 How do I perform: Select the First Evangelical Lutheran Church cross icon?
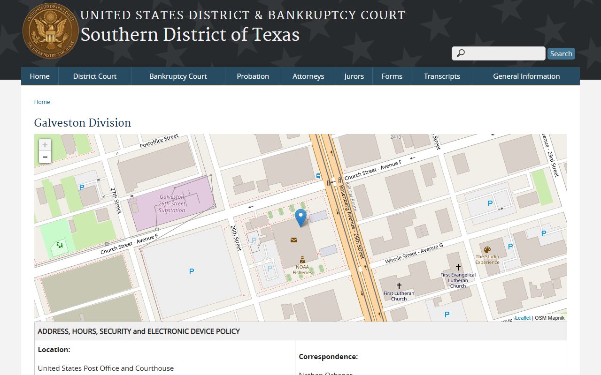(458, 267)
